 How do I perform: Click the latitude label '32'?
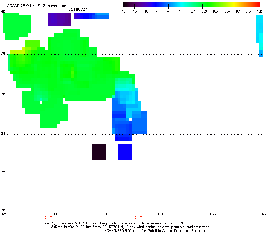[x=3, y=172]
